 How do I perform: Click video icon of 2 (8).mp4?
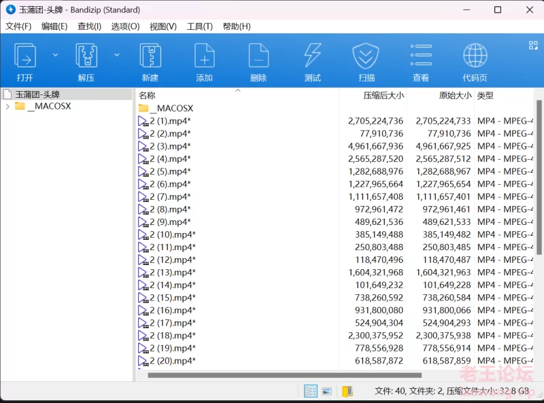[x=143, y=209]
